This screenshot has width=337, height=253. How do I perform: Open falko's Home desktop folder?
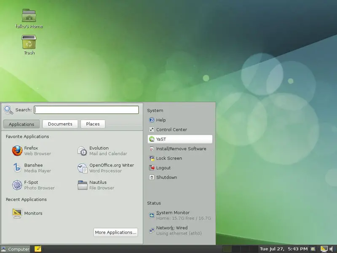29,19
